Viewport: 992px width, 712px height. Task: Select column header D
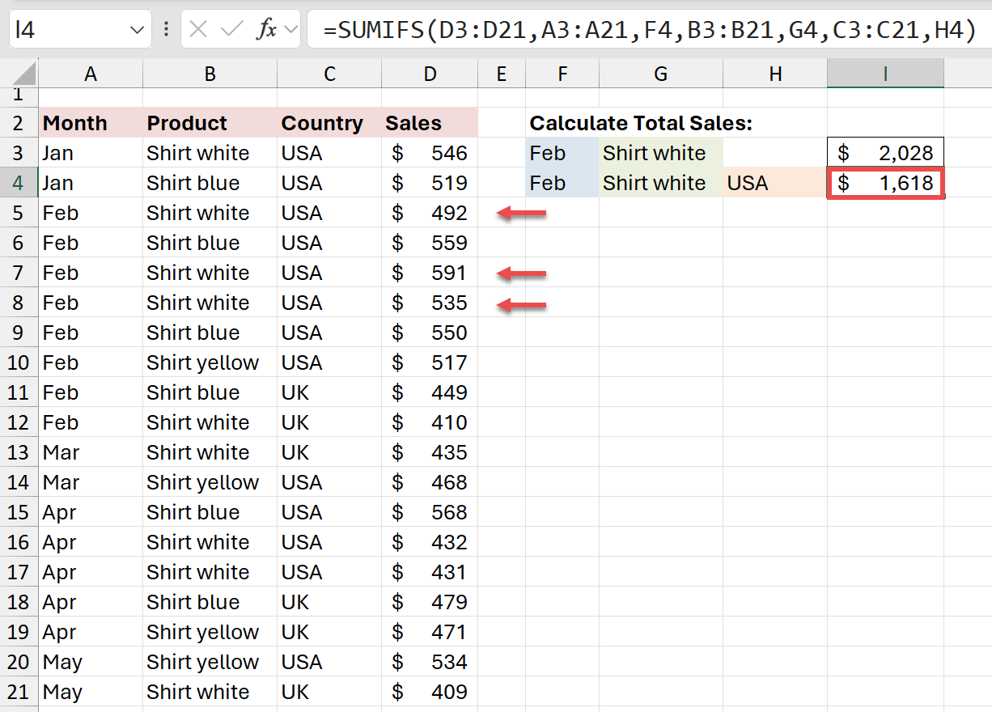430,74
